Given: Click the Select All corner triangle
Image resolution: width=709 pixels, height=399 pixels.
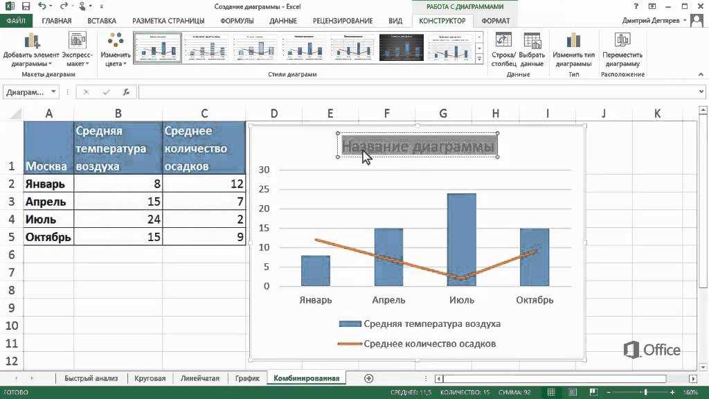Looking at the screenshot, I should 15,114.
